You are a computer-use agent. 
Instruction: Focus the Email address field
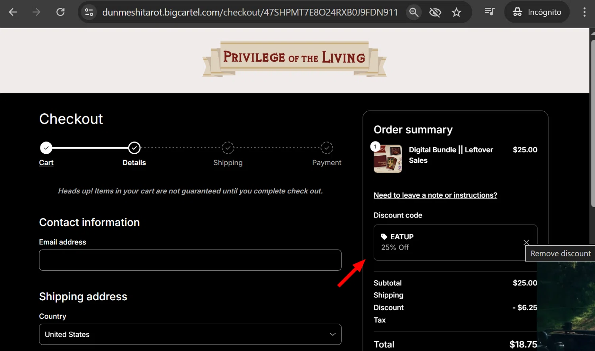(x=190, y=260)
